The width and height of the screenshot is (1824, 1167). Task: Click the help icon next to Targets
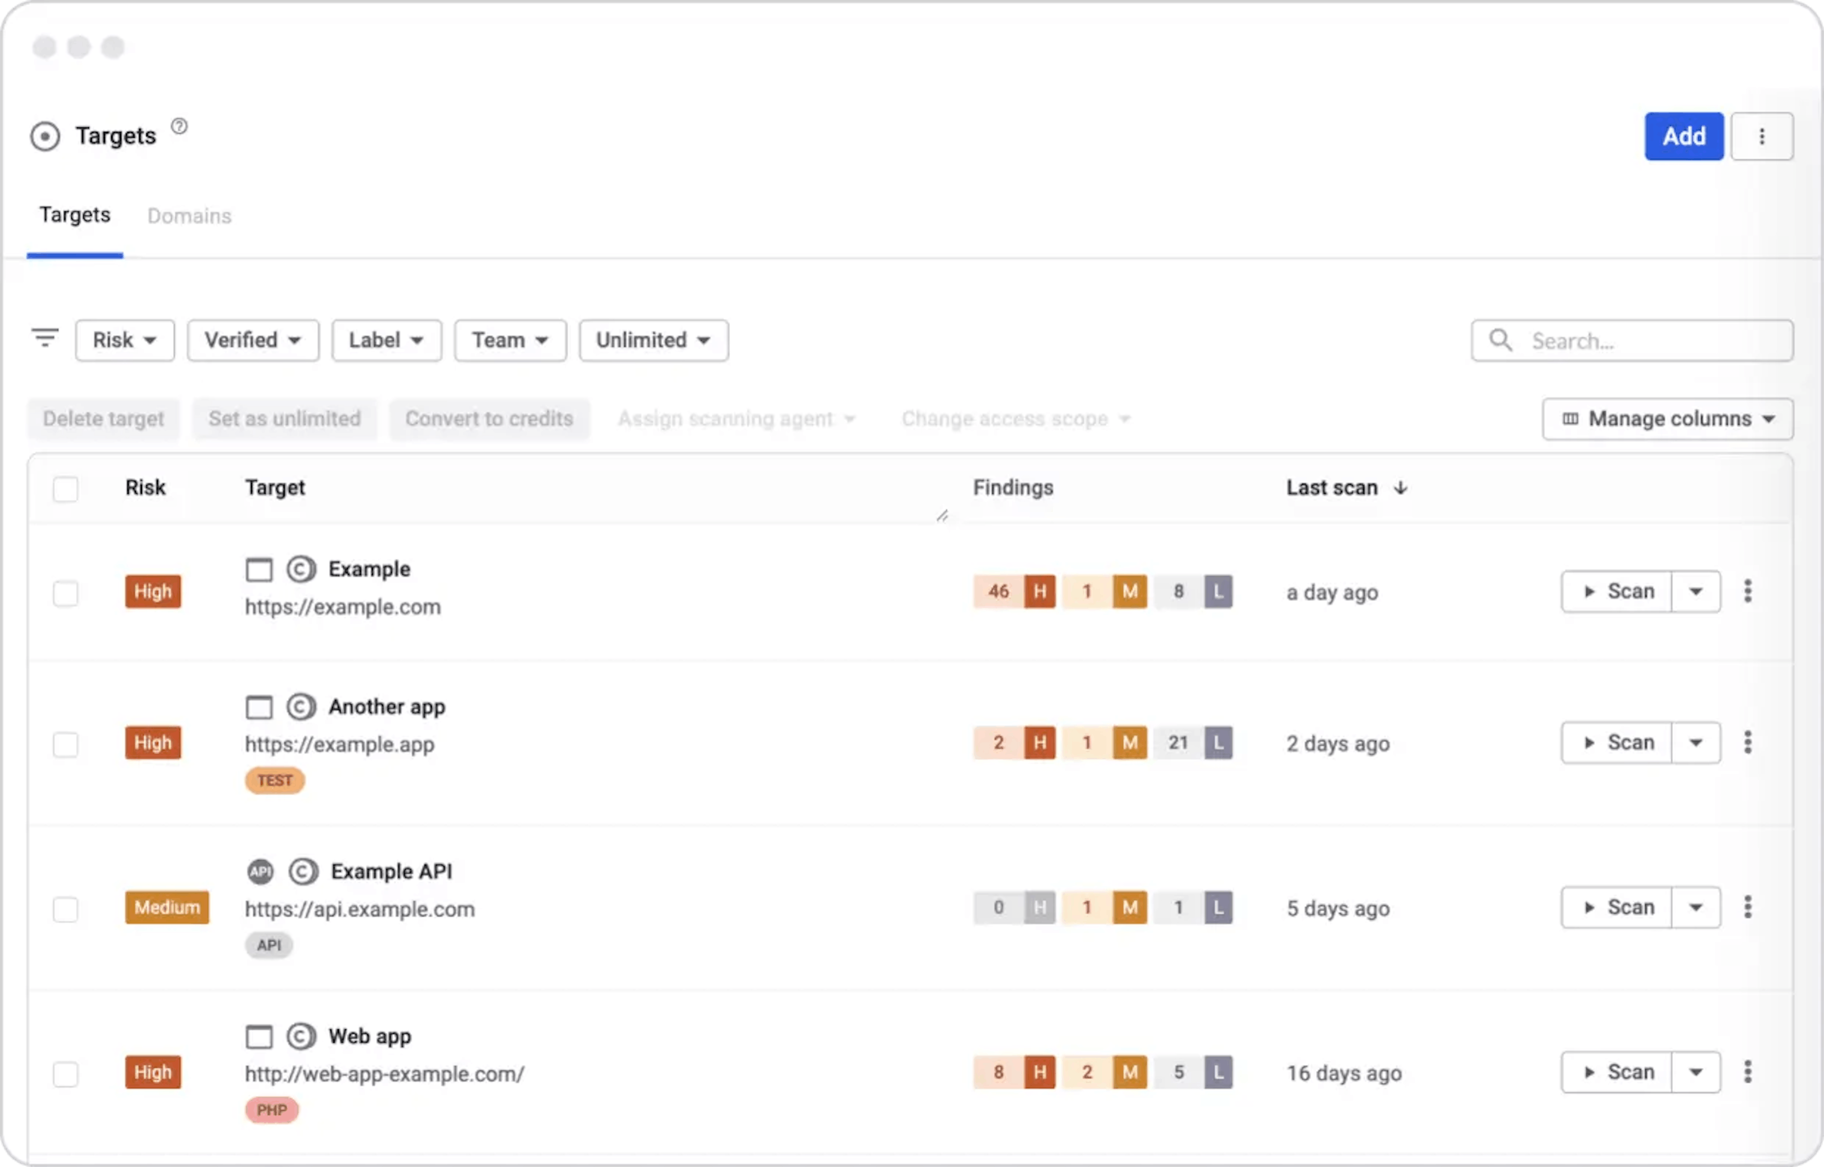tap(179, 126)
